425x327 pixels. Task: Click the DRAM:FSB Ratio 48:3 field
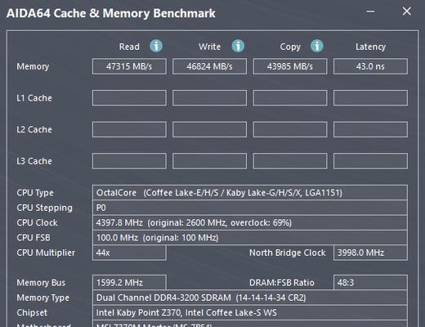point(370,283)
